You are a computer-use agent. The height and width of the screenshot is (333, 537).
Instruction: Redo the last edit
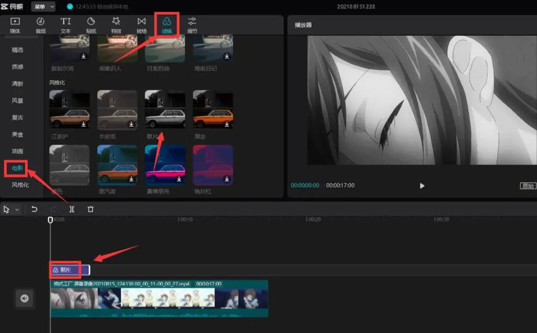[53, 209]
